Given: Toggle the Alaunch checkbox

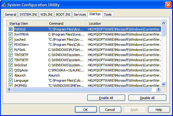Looking at the screenshot, I should [11, 75].
